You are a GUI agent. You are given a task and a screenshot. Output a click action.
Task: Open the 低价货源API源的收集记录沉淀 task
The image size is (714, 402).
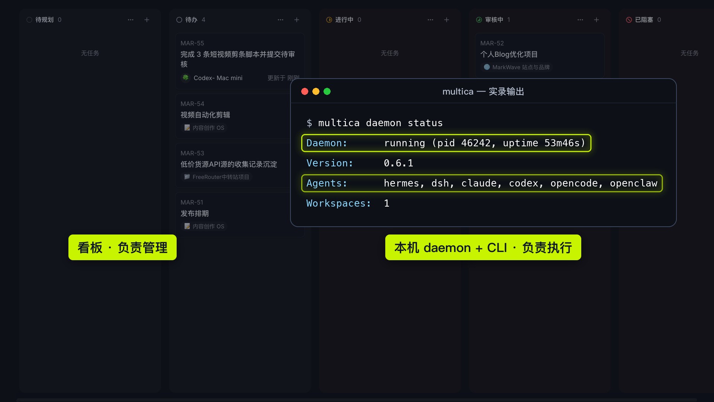click(233, 166)
